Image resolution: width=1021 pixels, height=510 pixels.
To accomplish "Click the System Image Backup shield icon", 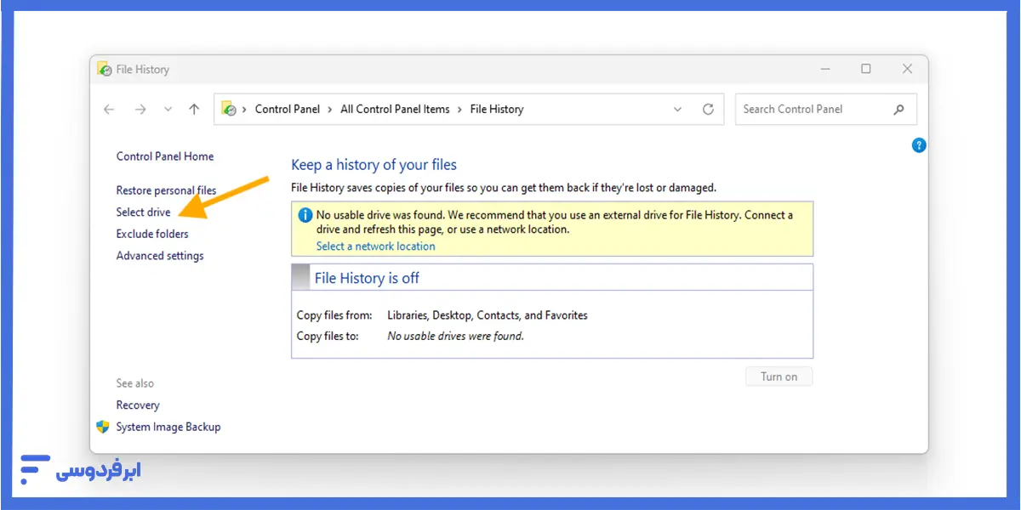I will pos(103,427).
